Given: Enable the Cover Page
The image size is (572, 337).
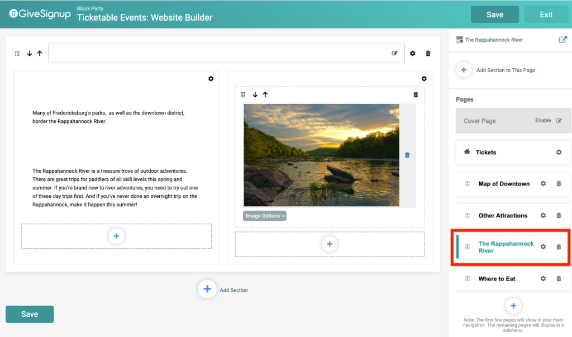Looking at the screenshot, I should [x=543, y=121].
